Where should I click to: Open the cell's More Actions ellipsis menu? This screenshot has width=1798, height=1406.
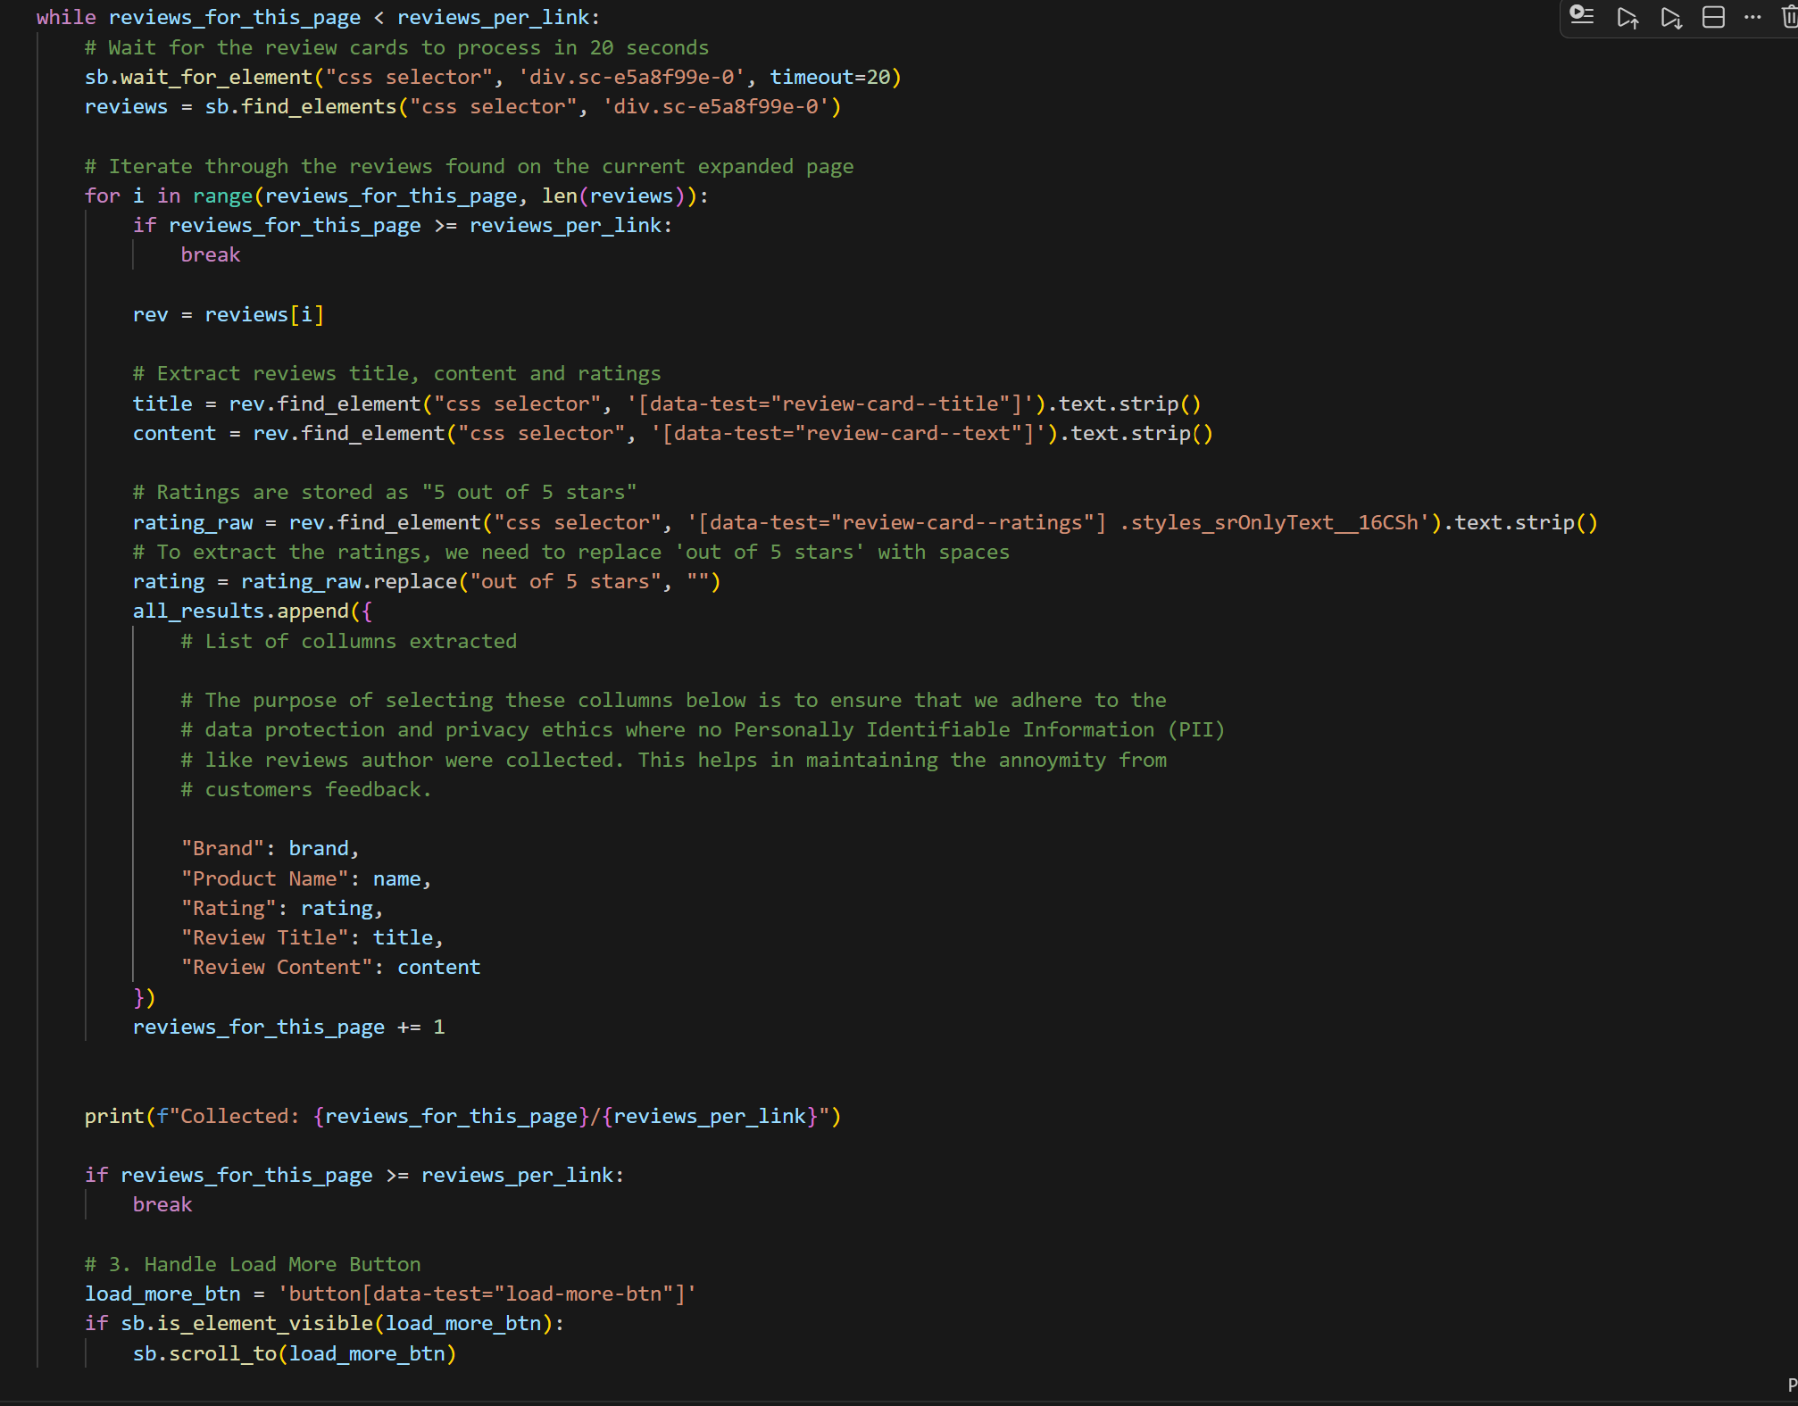click(x=1752, y=18)
